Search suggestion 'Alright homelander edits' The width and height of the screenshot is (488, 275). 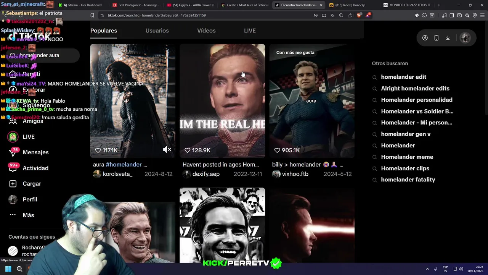click(415, 89)
